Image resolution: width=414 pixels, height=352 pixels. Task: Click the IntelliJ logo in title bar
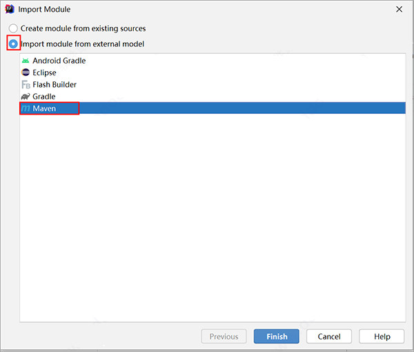click(x=11, y=10)
